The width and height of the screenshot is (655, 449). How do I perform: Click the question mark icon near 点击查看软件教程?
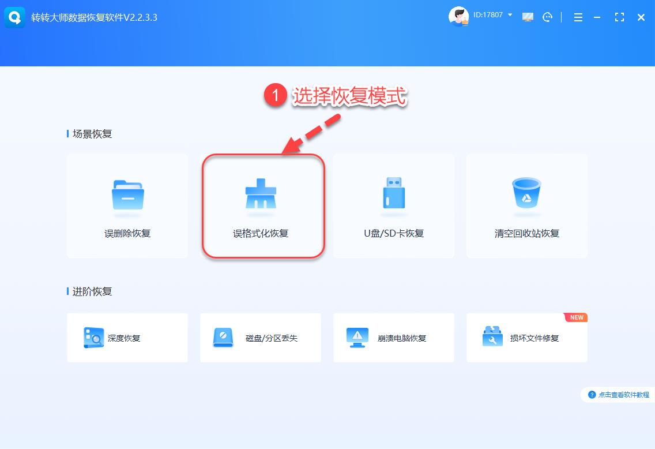tap(592, 395)
